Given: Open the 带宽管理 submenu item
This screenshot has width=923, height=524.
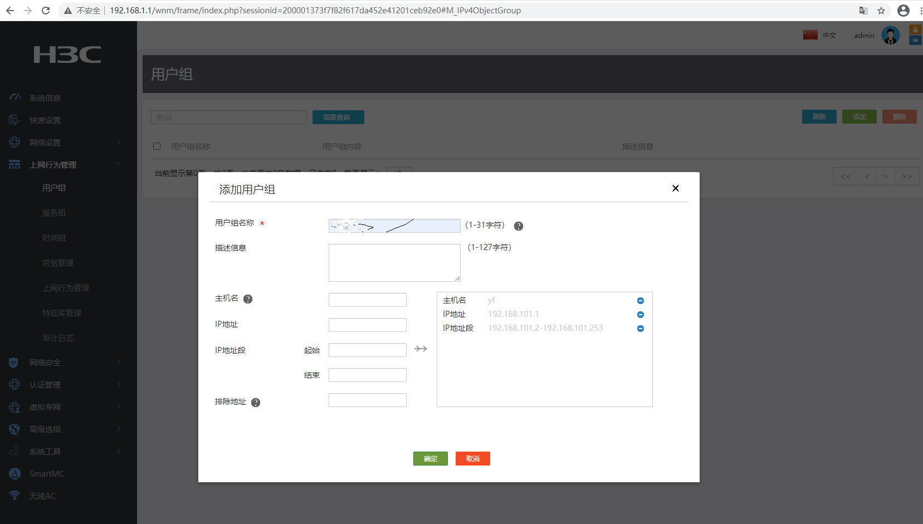Looking at the screenshot, I should pos(58,263).
